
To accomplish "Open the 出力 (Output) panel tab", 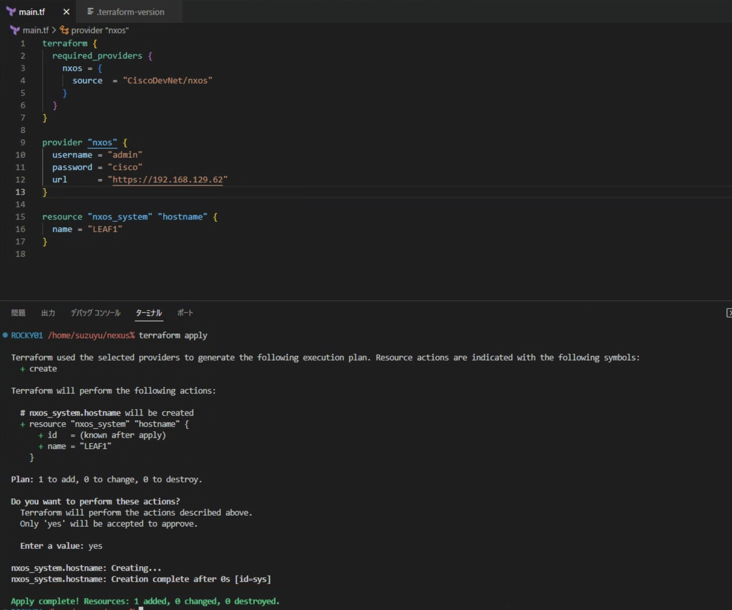I will (48, 313).
